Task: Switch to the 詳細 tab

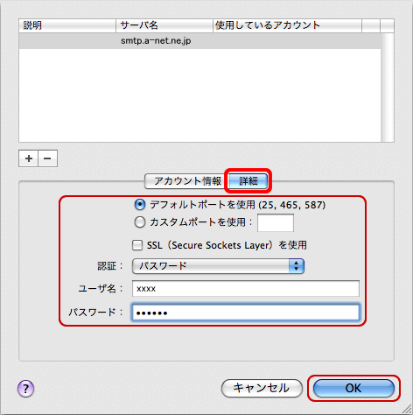Action: pos(248,181)
